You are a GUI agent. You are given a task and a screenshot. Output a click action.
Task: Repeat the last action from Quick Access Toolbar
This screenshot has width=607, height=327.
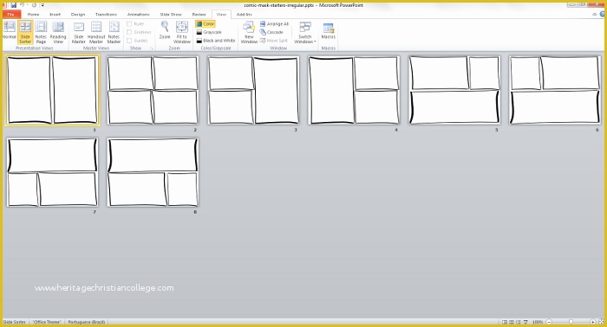click(x=34, y=5)
